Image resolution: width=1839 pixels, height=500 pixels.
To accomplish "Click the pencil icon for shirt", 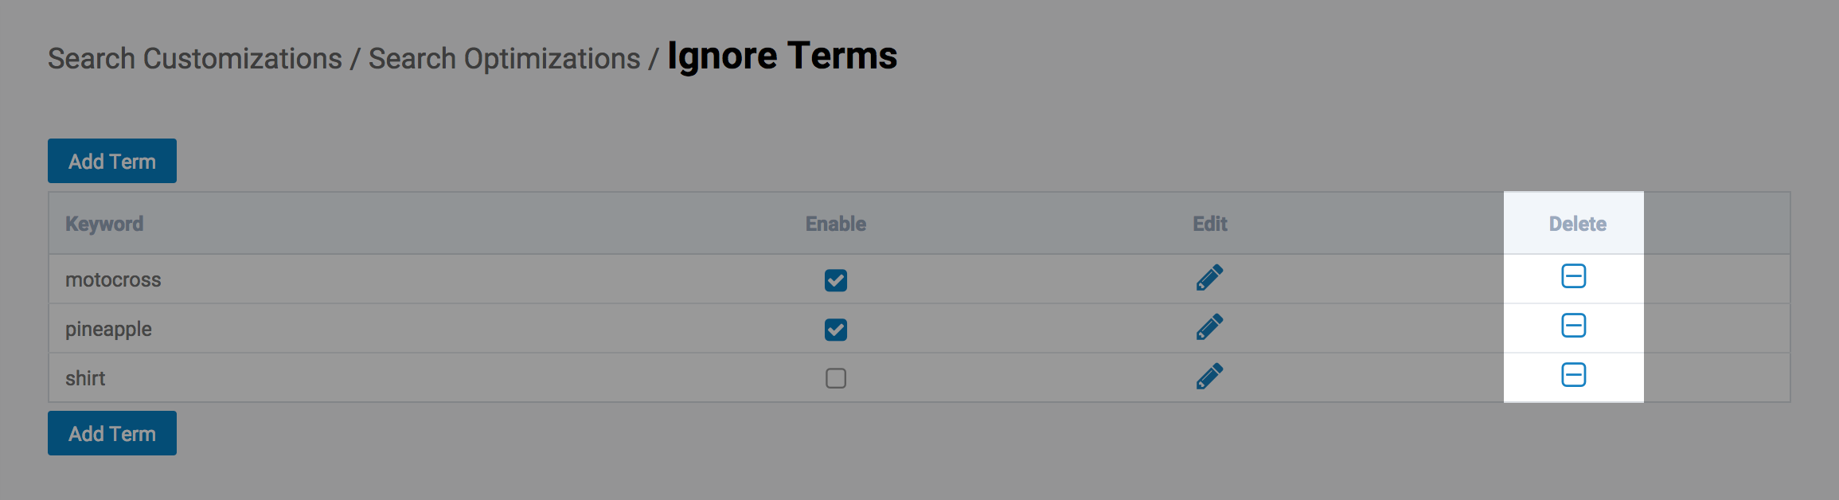I will click(x=1209, y=377).
